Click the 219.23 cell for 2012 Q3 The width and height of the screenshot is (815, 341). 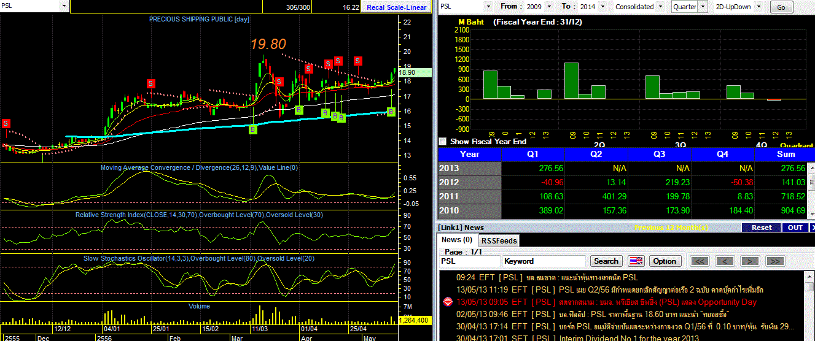pyautogui.click(x=659, y=182)
